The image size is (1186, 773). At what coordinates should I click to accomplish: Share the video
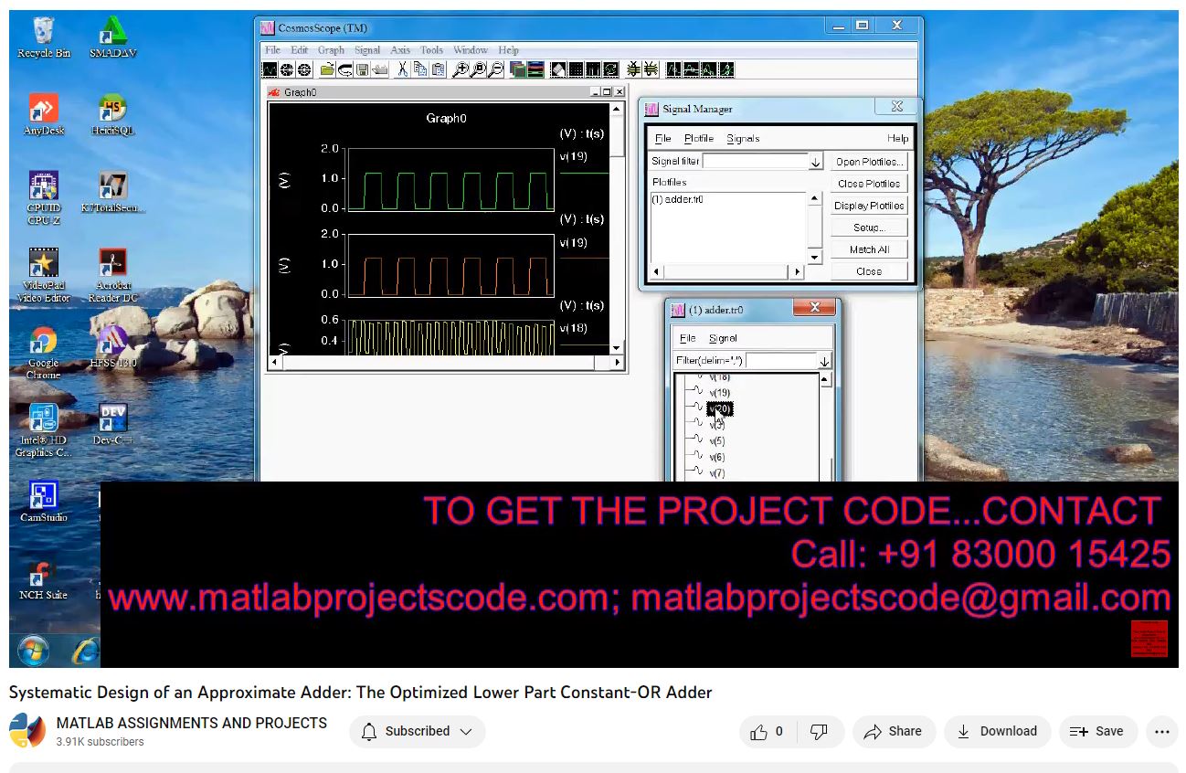tap(893, 732)
